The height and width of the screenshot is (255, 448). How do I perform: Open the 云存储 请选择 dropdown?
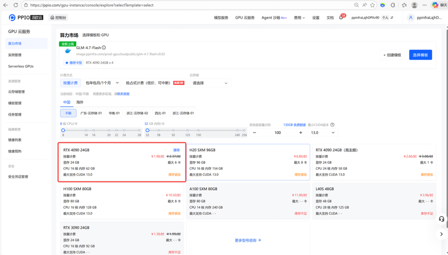click(x=210, y=83)
